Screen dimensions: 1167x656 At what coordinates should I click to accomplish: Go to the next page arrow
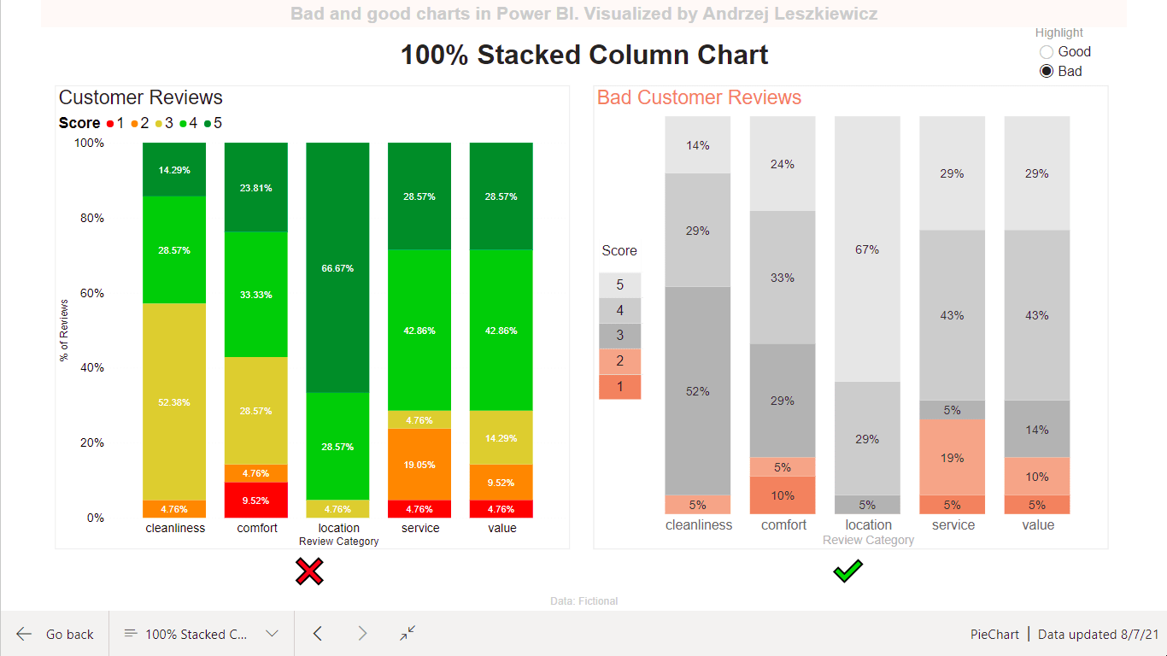pyautogui.click(x=362, y=634)
